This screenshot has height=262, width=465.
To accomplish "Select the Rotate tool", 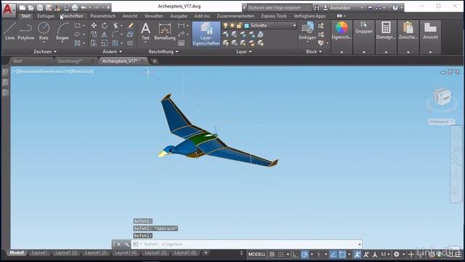I will [105, 25].
